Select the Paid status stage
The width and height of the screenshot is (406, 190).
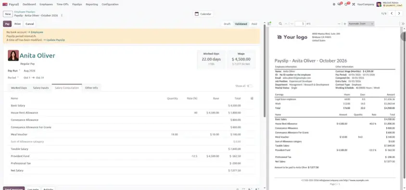[254, 24]
